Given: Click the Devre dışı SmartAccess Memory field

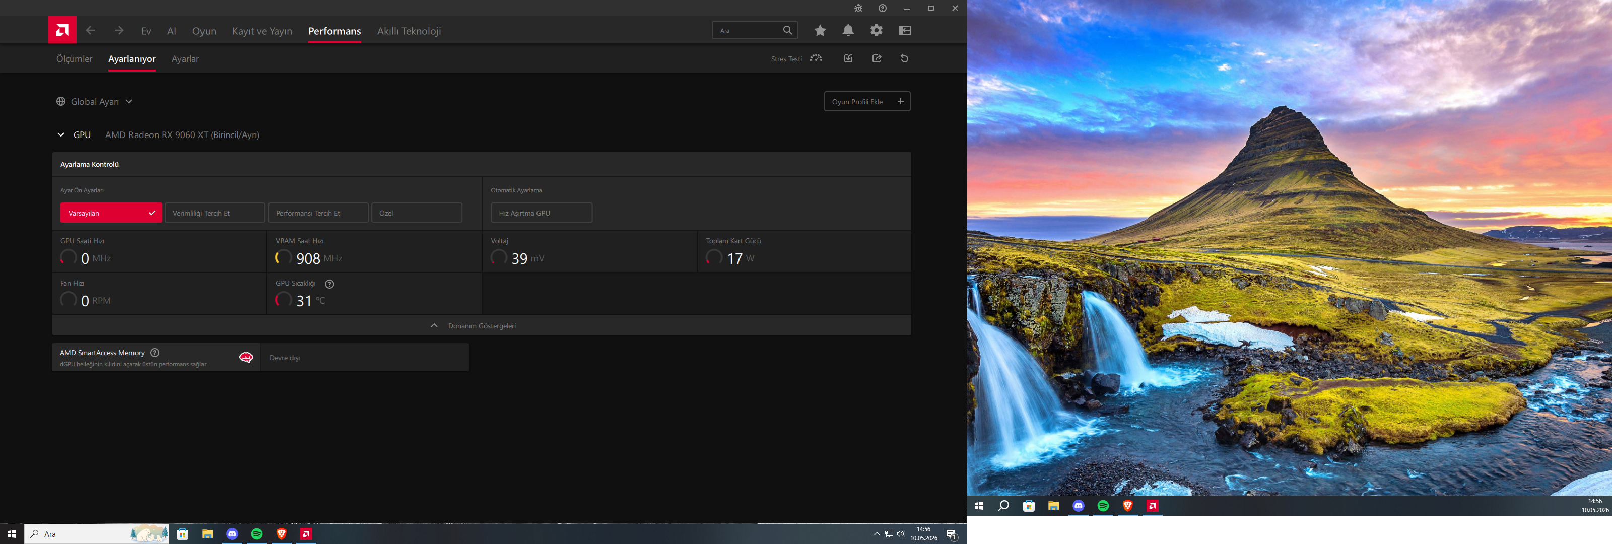Looking at the screenshot, I should (365, 358).
